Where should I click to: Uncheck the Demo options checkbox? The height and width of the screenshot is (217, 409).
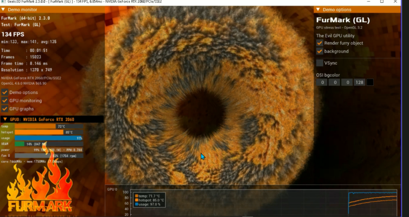[x=5, y=92]
